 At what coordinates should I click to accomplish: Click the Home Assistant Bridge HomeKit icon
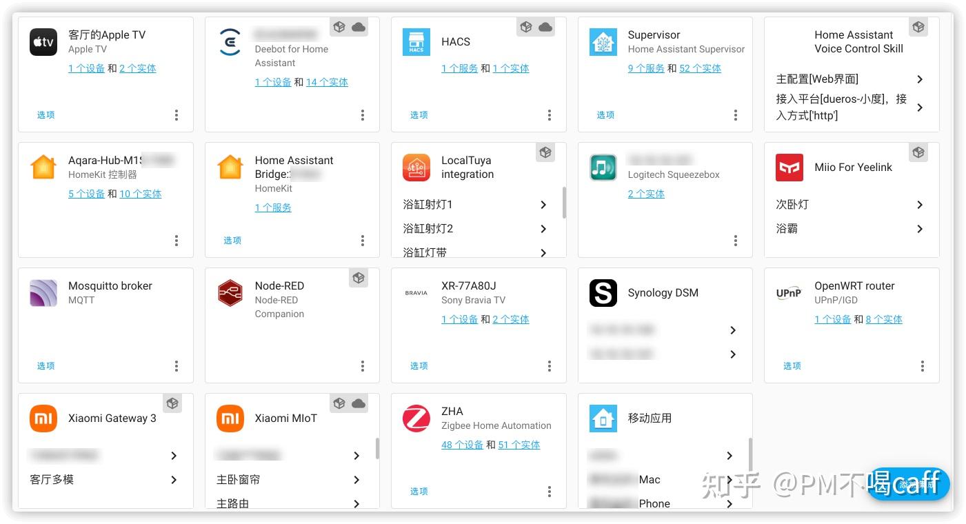[230, 168]
